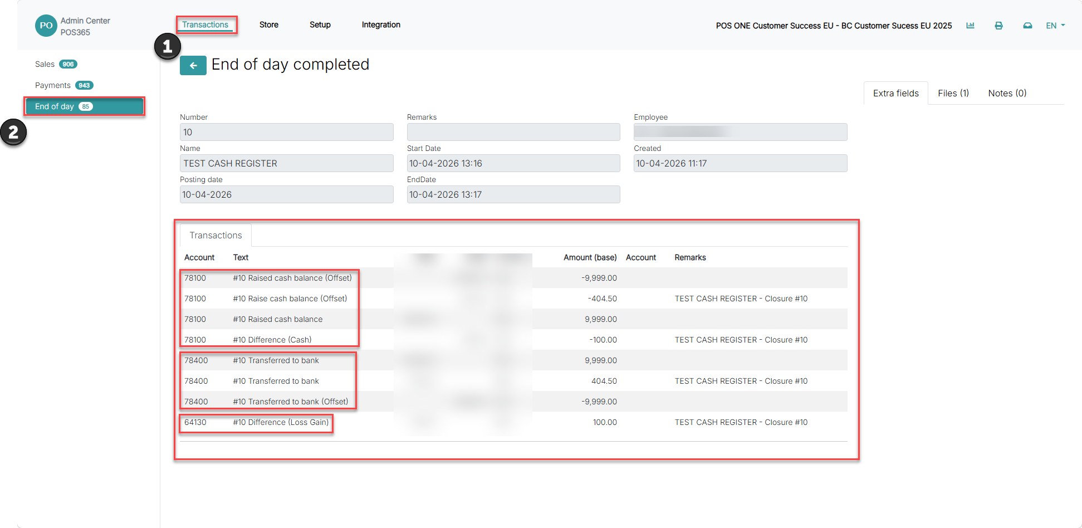The image size is (1082, 528).
Task: Click the printer icon
Action: click(998, 26)
